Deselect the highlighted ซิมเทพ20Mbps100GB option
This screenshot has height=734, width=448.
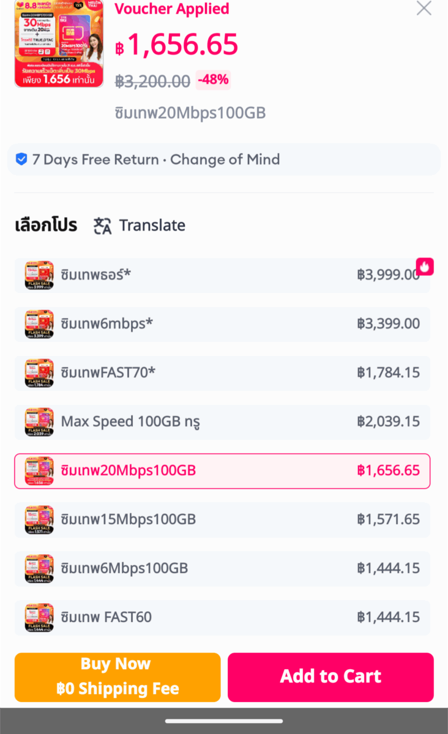[x=222, y=471]
